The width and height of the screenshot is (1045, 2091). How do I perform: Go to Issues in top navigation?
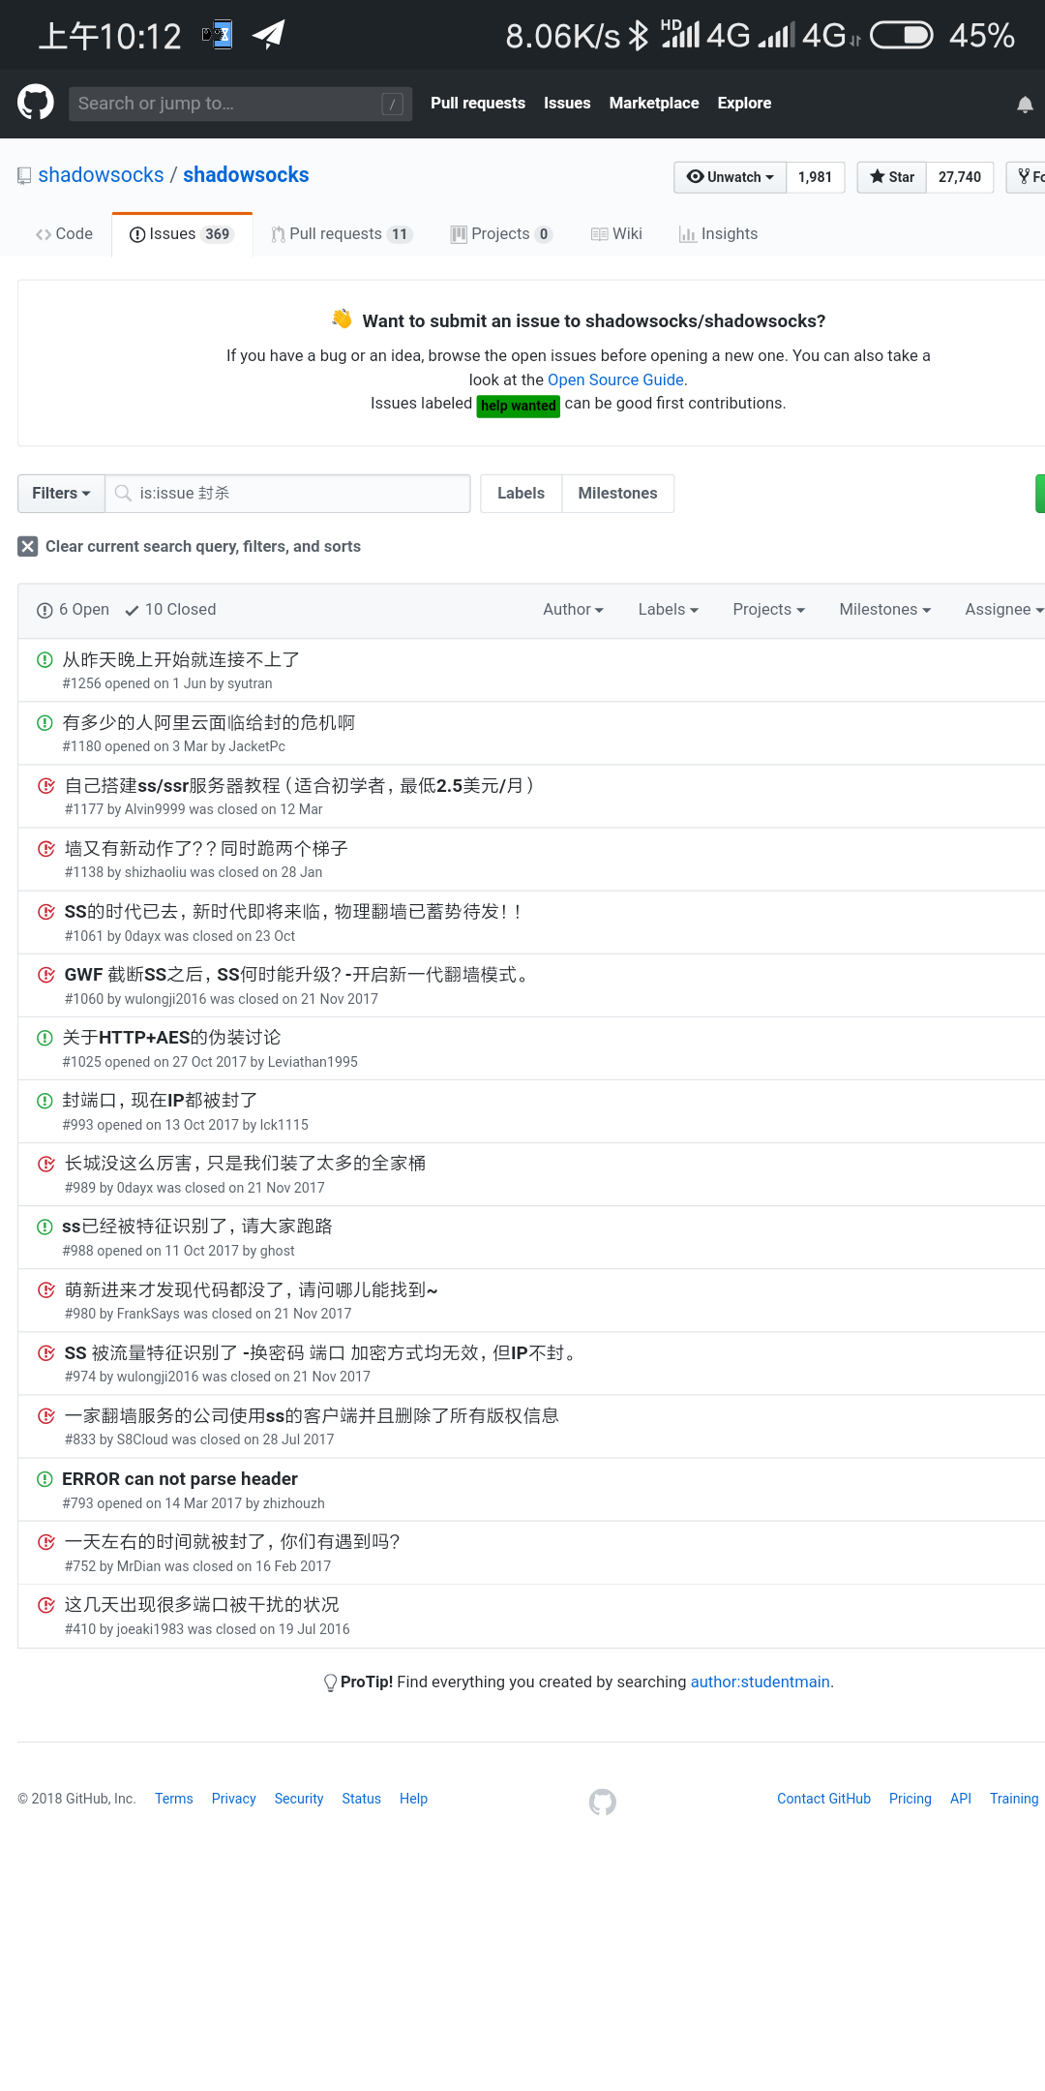coord(567,104)
